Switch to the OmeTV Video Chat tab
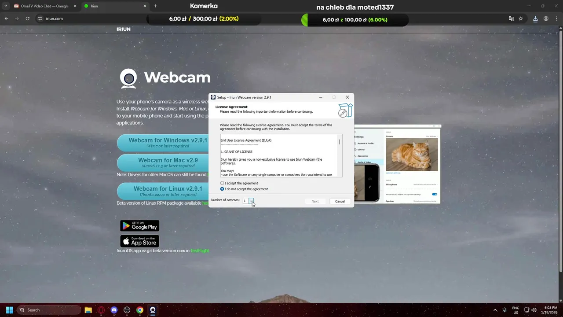The width and height of the screenshot is (563, 317). tap(45, 6)
